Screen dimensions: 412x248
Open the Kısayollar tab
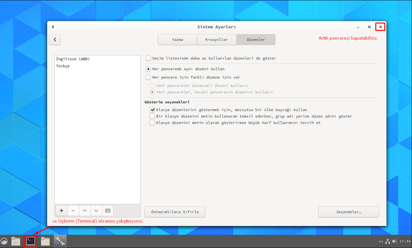point(217,39)
